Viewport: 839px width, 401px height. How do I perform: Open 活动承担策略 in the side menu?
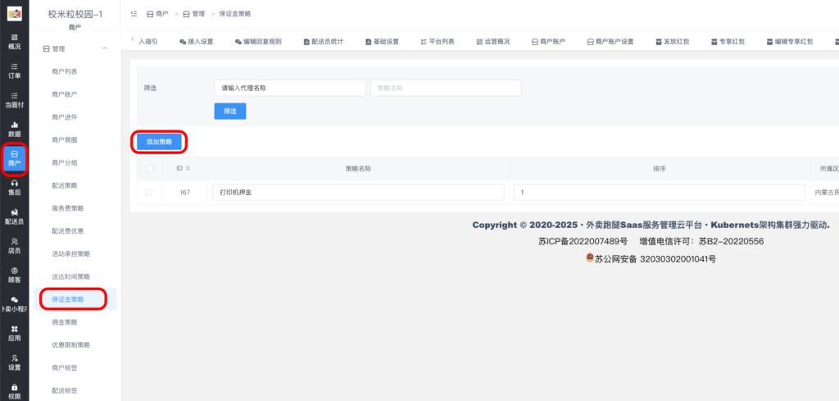point(70,253)
